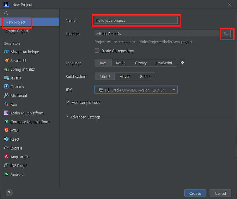Click the Compose Multiplatform icon
237x199 pixels.
click(x=6, y=122)
